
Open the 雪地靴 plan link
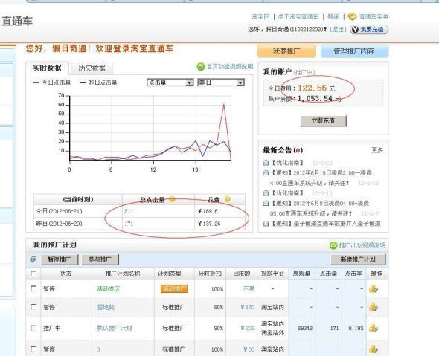(x=106, y=307)
